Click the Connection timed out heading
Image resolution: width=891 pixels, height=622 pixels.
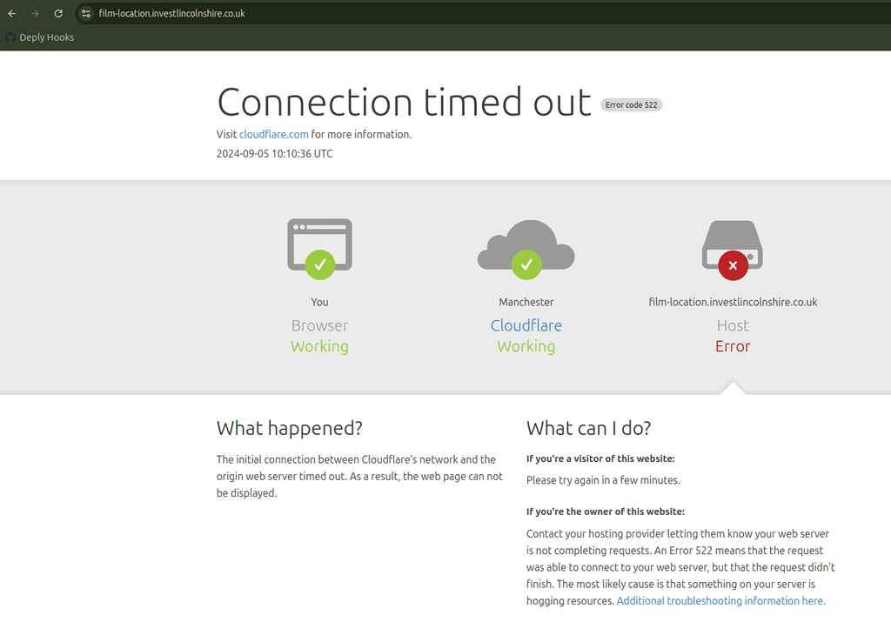click(x=404, y=103)
